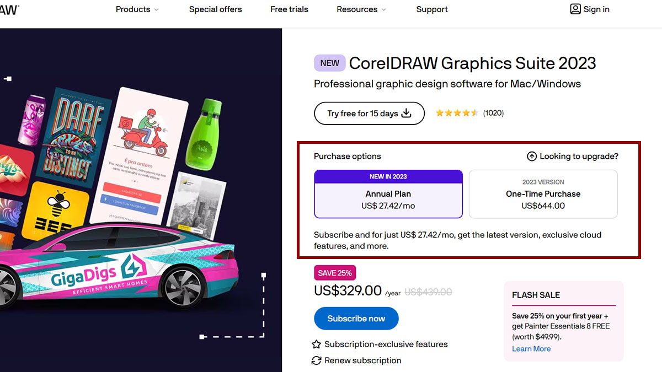This screenshot has height=372, width=662.
Task: Click the refresh icon beside Renew subscription
Action: pos(316,360)
